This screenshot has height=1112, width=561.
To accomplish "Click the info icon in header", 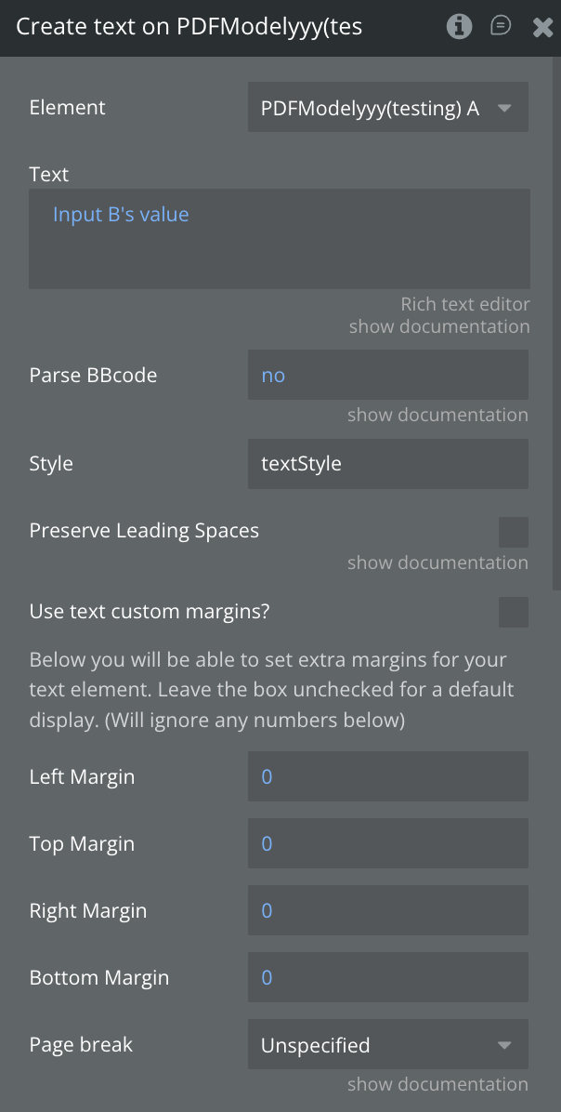I will point(459,26).
